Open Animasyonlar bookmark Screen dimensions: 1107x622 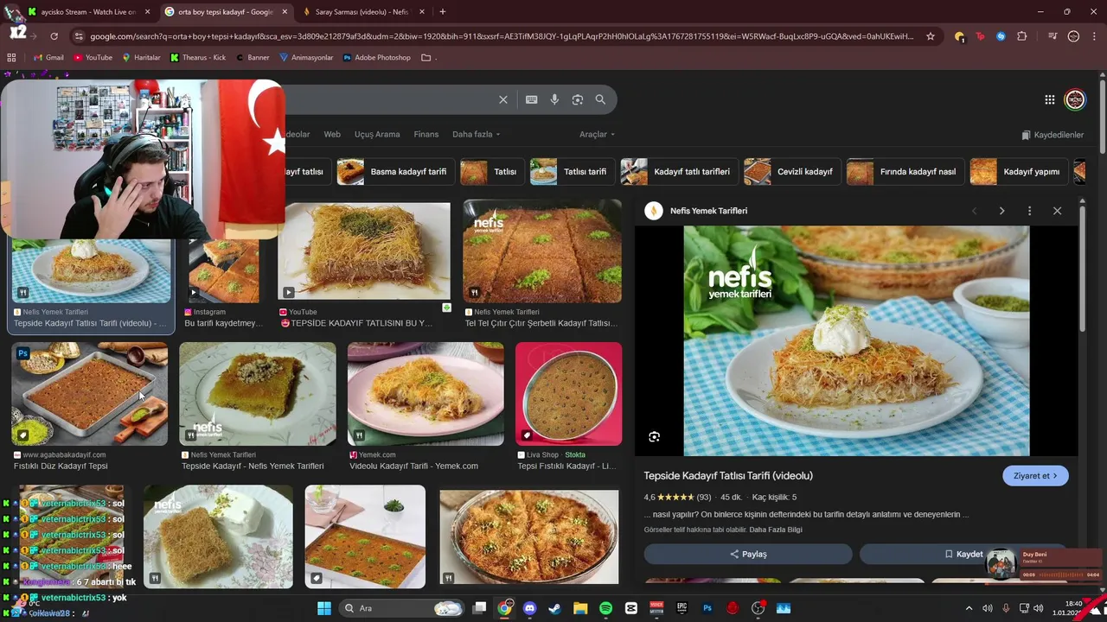pos(306,58)
